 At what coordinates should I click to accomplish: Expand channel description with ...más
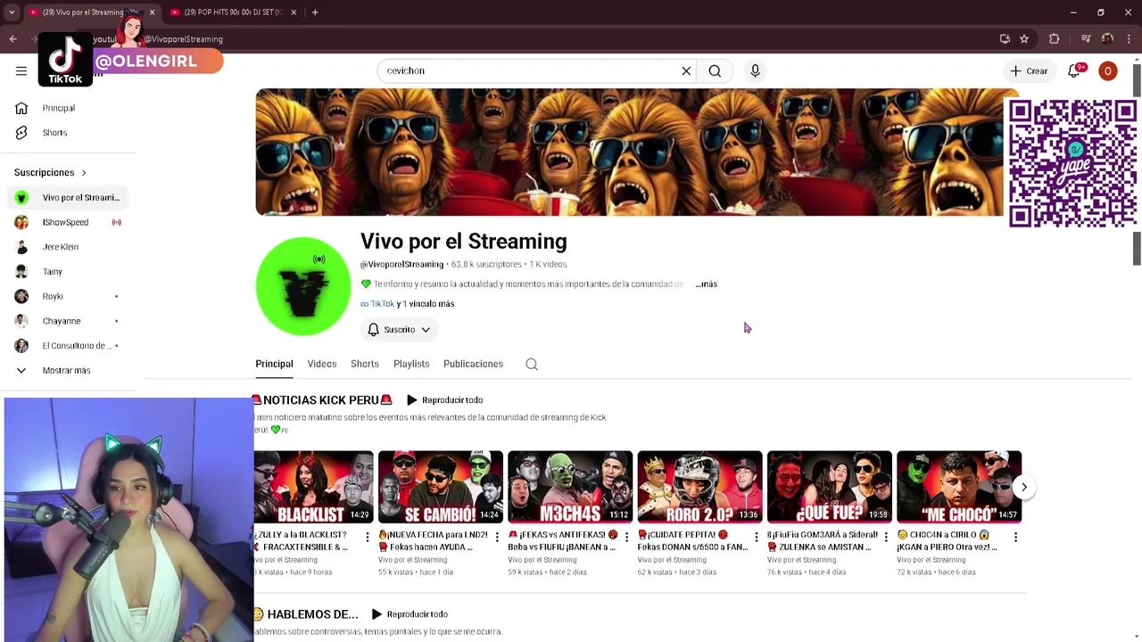click(x=706, y=284)
